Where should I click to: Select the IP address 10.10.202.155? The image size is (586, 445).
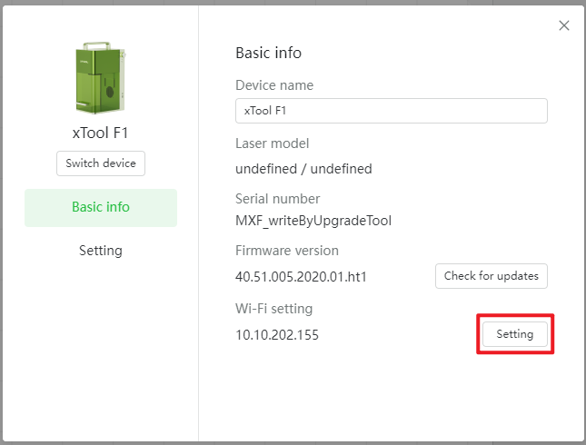[x=277, y=335]
